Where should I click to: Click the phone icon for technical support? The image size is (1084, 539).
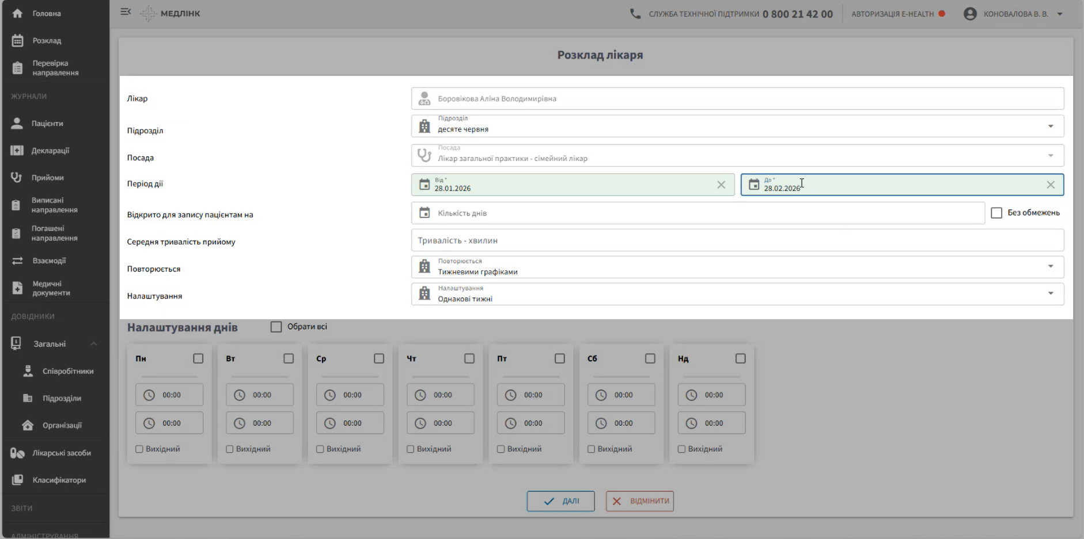[635, 14]
